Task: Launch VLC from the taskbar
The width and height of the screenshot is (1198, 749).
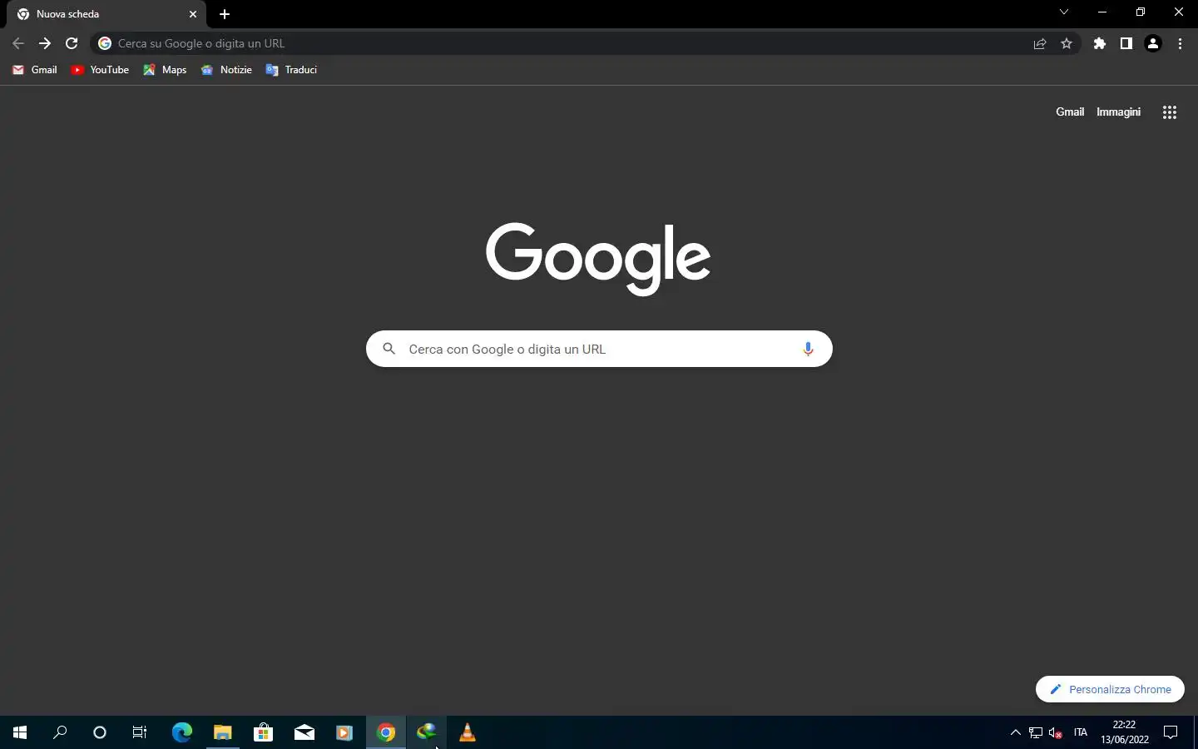Action: (x=467, y=732)
